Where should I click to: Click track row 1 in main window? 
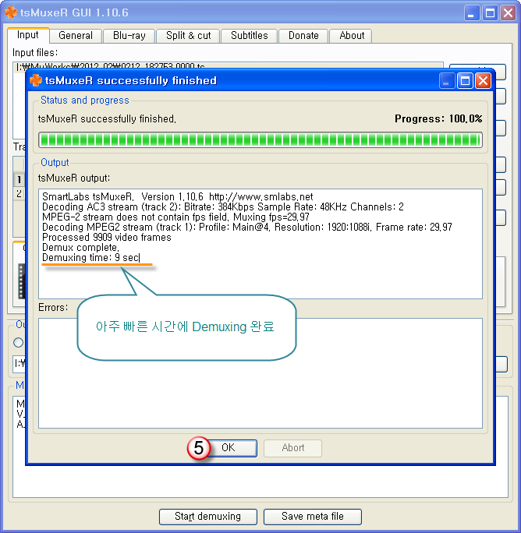pyautogui.click(x=19, y=179)
